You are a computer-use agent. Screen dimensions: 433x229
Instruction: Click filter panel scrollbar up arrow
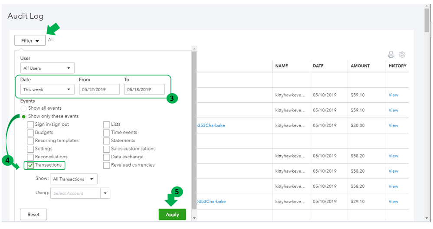coord(194,49)
